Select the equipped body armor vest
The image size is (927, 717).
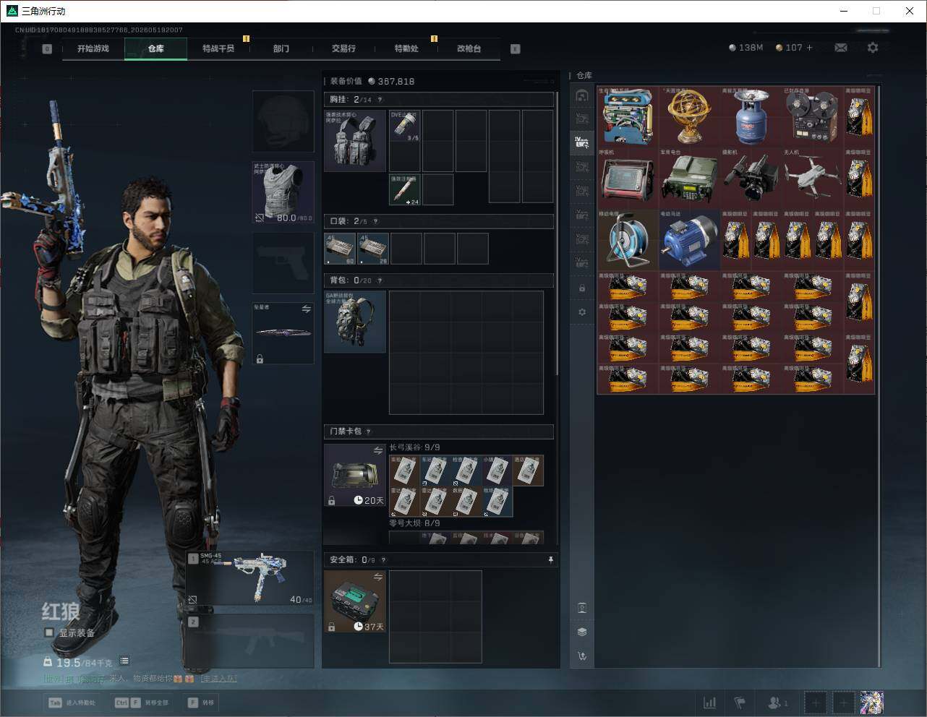(x=283, y=192)
